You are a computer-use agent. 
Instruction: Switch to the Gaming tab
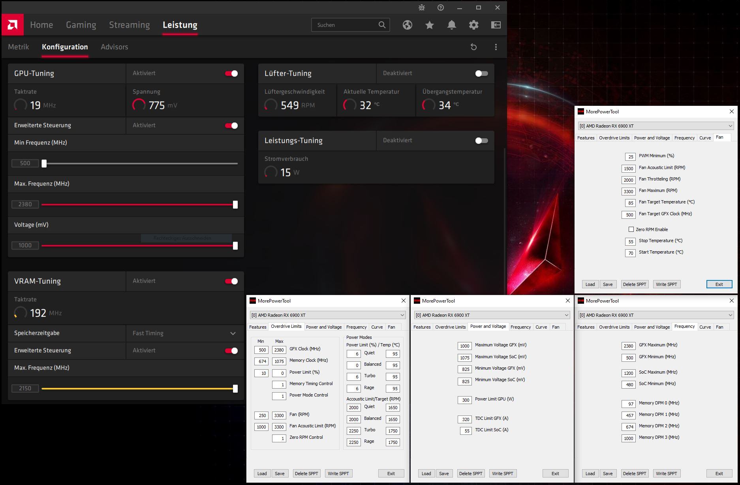pyautogui.click(x=81, y=25)
